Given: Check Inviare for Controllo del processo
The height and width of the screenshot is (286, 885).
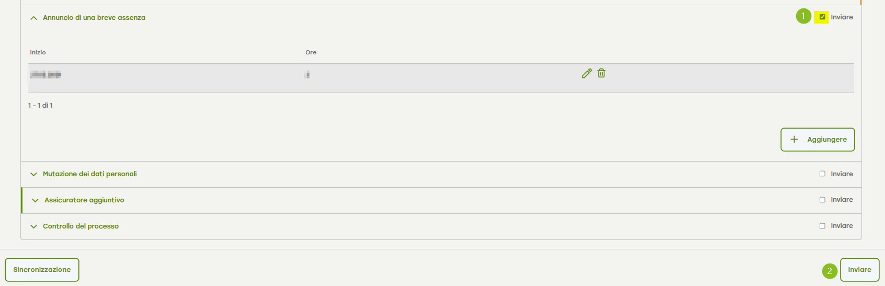Looking at the screenshot, I should [x=822, y=226].
